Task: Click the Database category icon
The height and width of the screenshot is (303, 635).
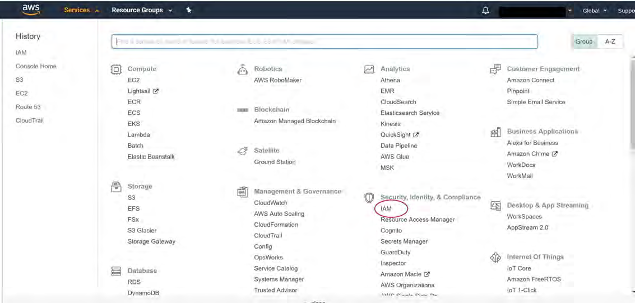Action: [x=116, y=271]
